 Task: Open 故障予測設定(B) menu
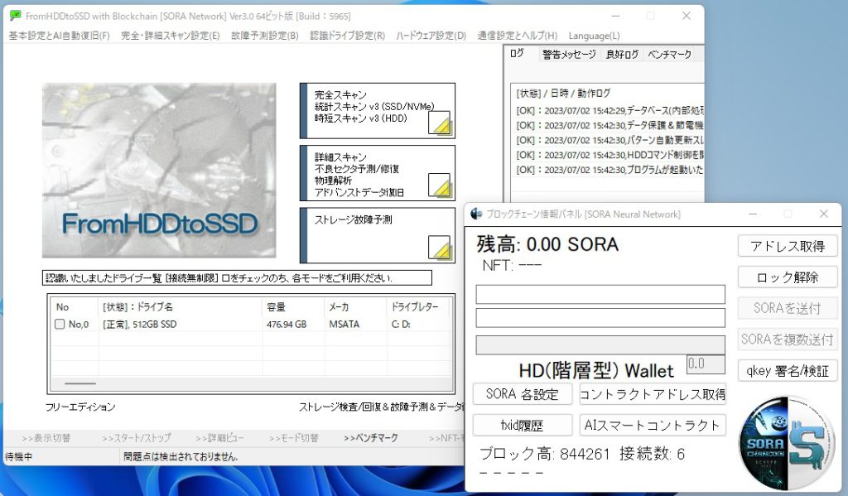[x=264, y=36]
